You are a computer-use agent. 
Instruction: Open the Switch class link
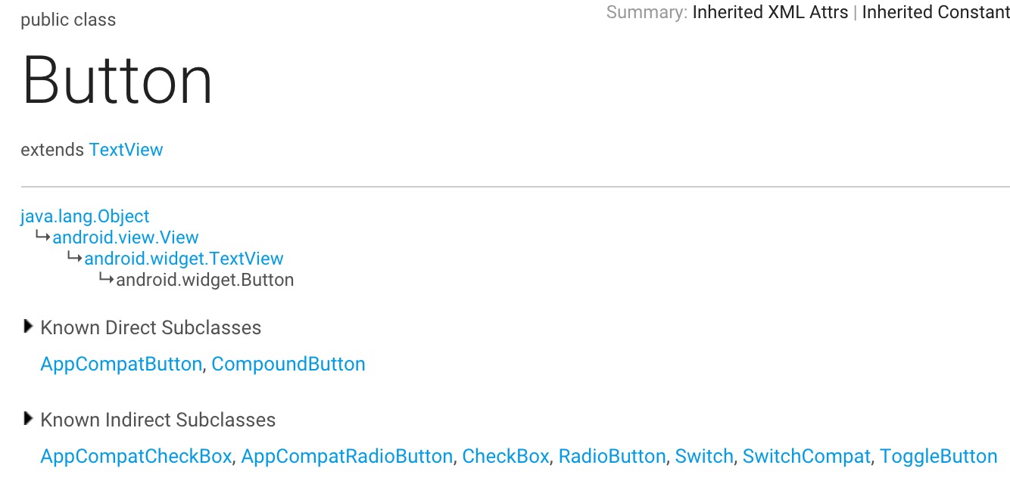tap(704, 457)
